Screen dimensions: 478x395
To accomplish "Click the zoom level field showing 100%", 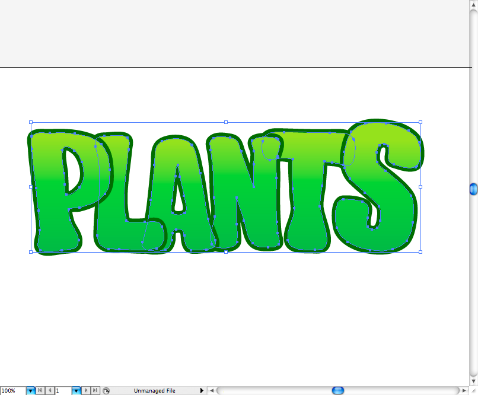I will coord(13,391).
